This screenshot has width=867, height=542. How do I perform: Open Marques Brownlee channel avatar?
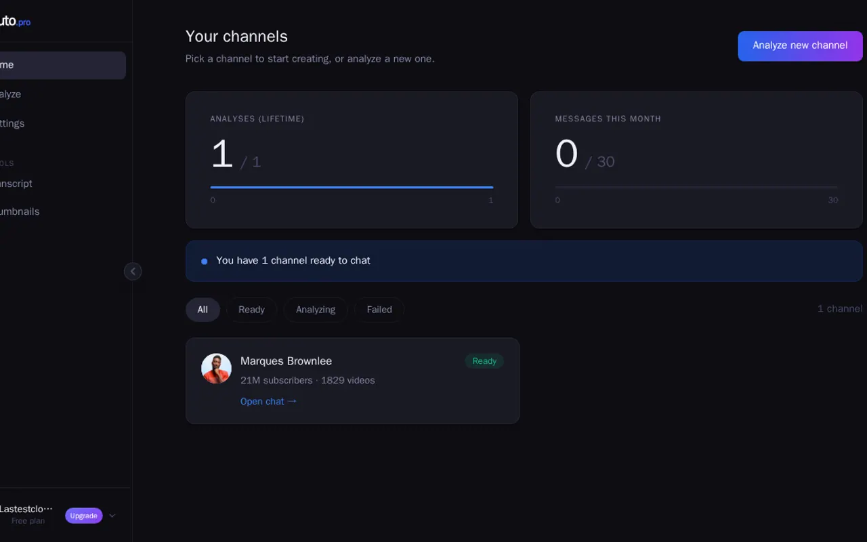click(216, 369)
